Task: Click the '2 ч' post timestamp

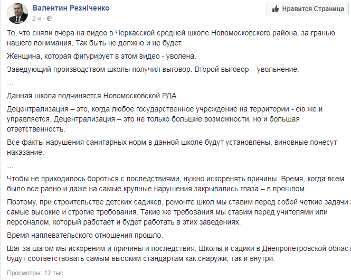Action: tap(36, 18)
